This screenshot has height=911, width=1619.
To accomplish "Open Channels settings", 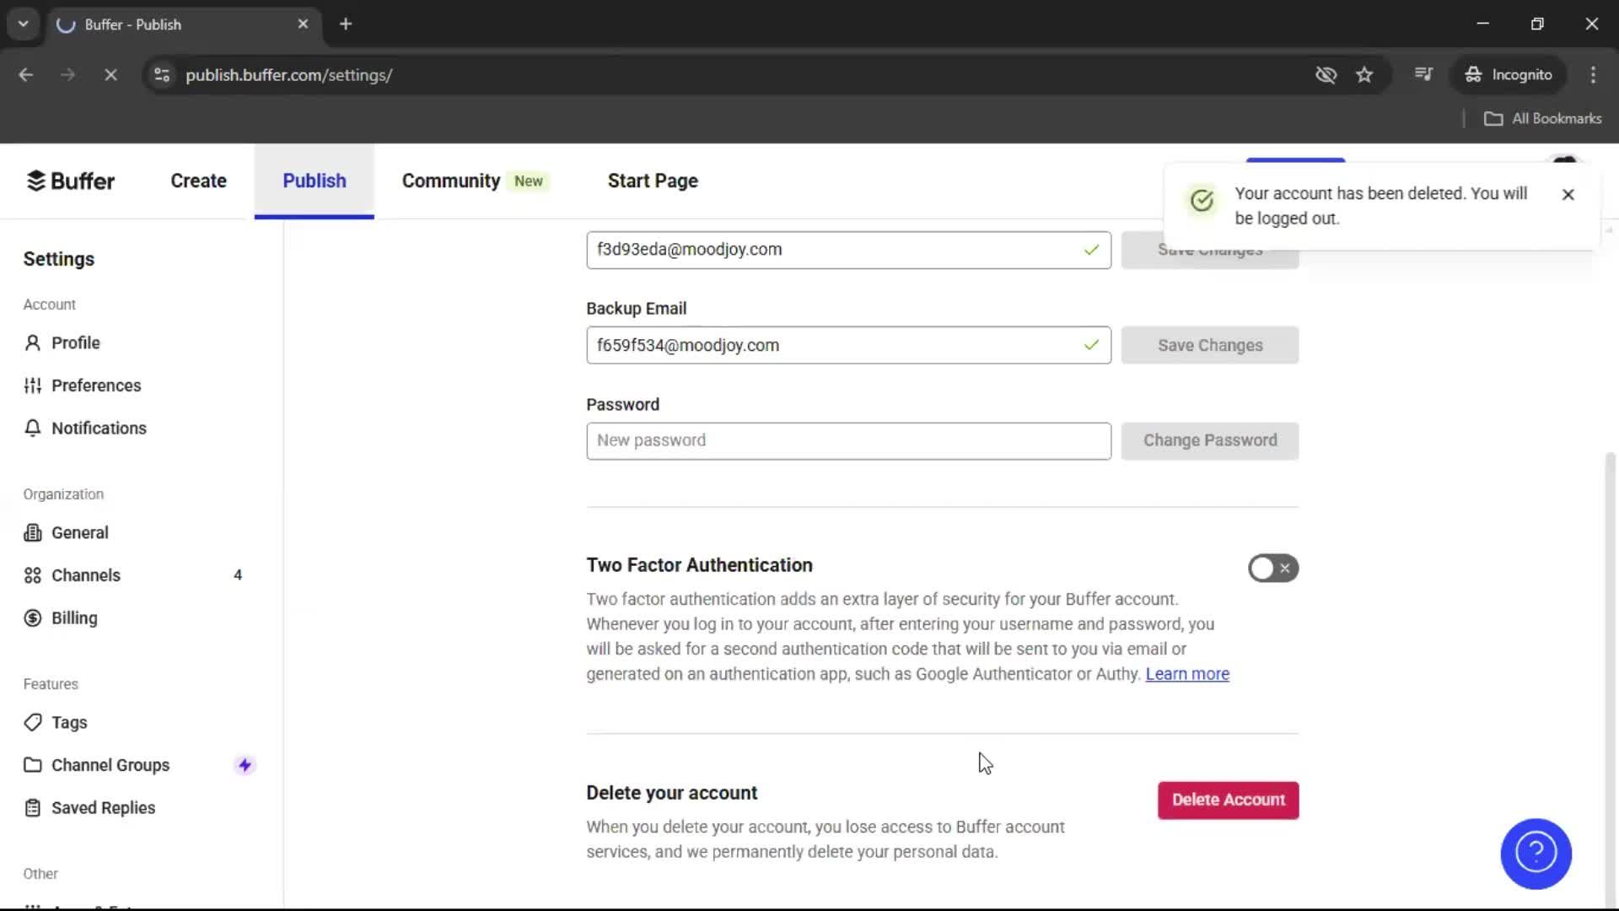I will [x=85, y=575].
